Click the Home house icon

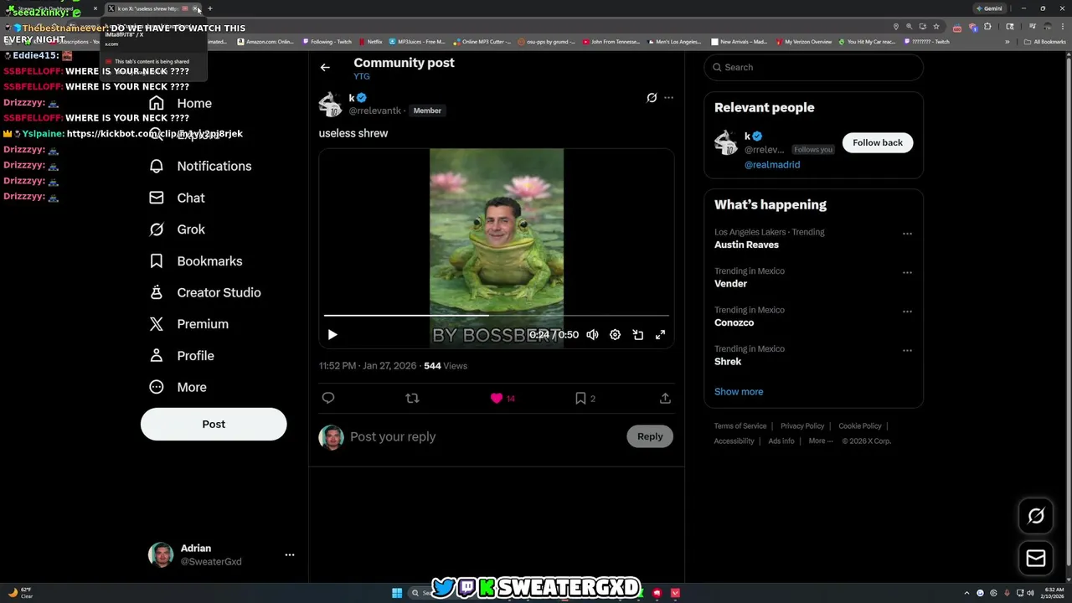click(x=157, y=103)
